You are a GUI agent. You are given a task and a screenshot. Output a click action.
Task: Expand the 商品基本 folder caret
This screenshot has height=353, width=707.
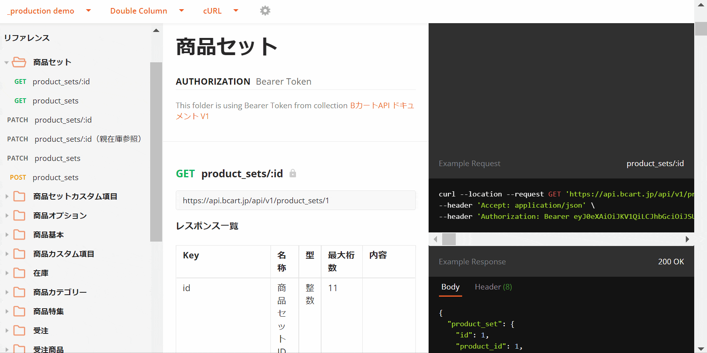click(x=7, y=235)
